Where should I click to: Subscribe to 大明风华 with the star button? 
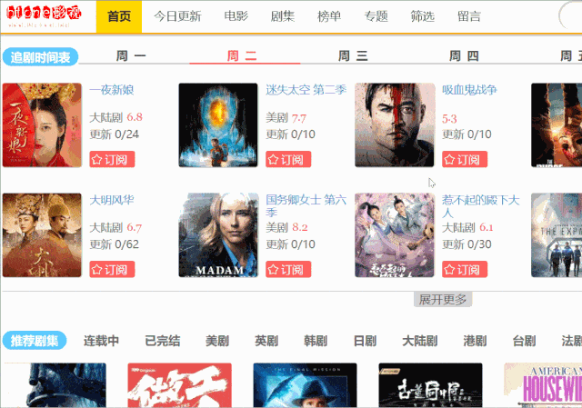point(112,270)
